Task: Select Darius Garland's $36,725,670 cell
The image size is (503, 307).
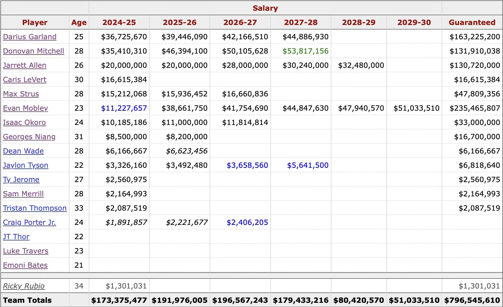Action: coord(119,37)
